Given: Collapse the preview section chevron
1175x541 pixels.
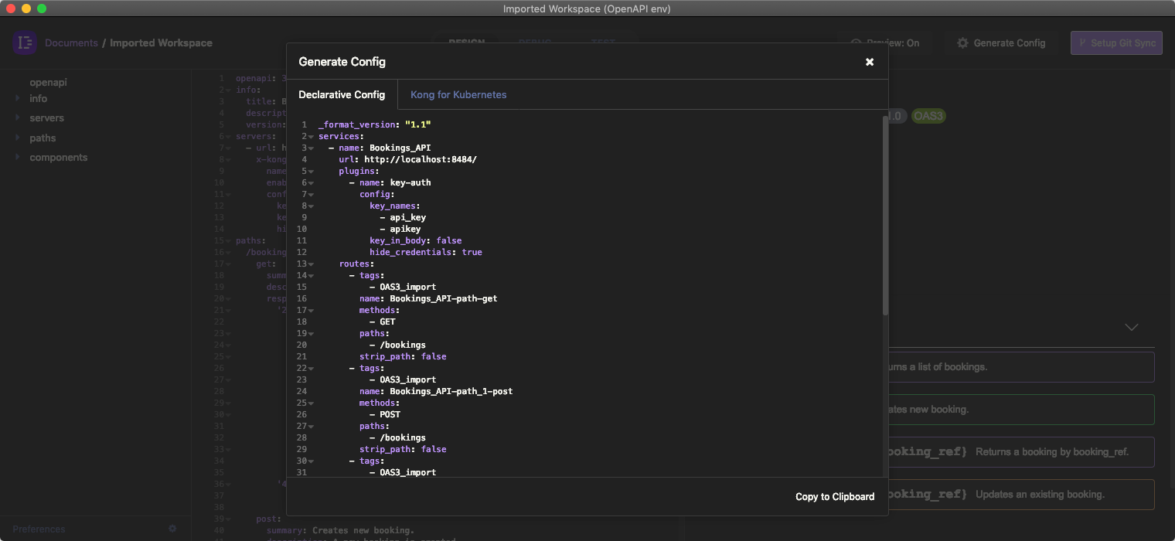Looking at the screenshot, I should [1132, 328].
